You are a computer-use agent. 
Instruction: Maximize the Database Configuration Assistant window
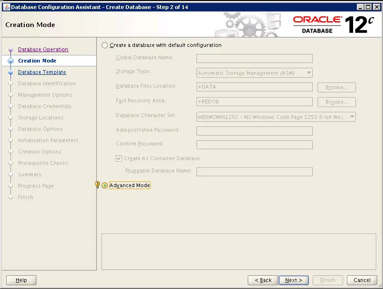point(368,7)
